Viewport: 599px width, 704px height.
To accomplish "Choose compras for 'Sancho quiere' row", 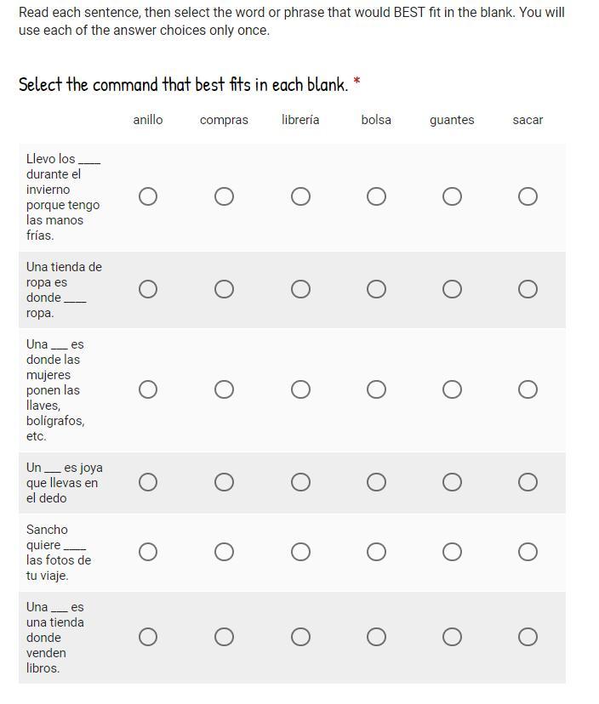I will pyautogui.click(x=224, y=552).
